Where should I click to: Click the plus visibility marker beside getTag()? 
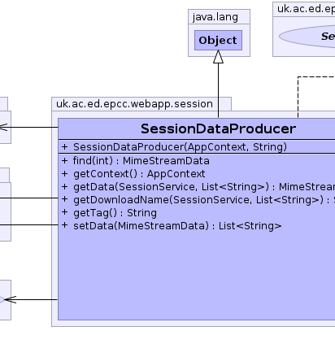64,212
